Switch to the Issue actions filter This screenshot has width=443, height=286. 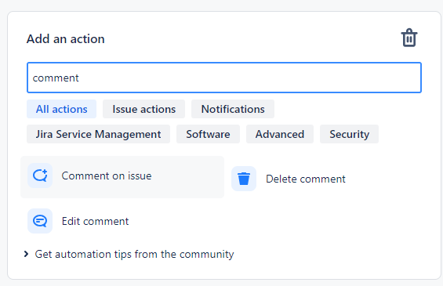[143, 109]
